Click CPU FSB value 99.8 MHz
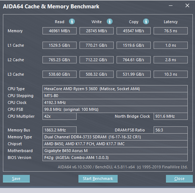Screen dimensions: 195x193 115,109
